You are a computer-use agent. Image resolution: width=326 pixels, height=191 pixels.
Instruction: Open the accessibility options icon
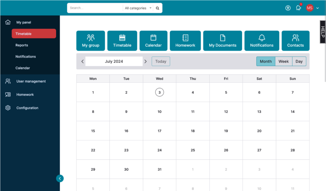click(x=288, y=8)
